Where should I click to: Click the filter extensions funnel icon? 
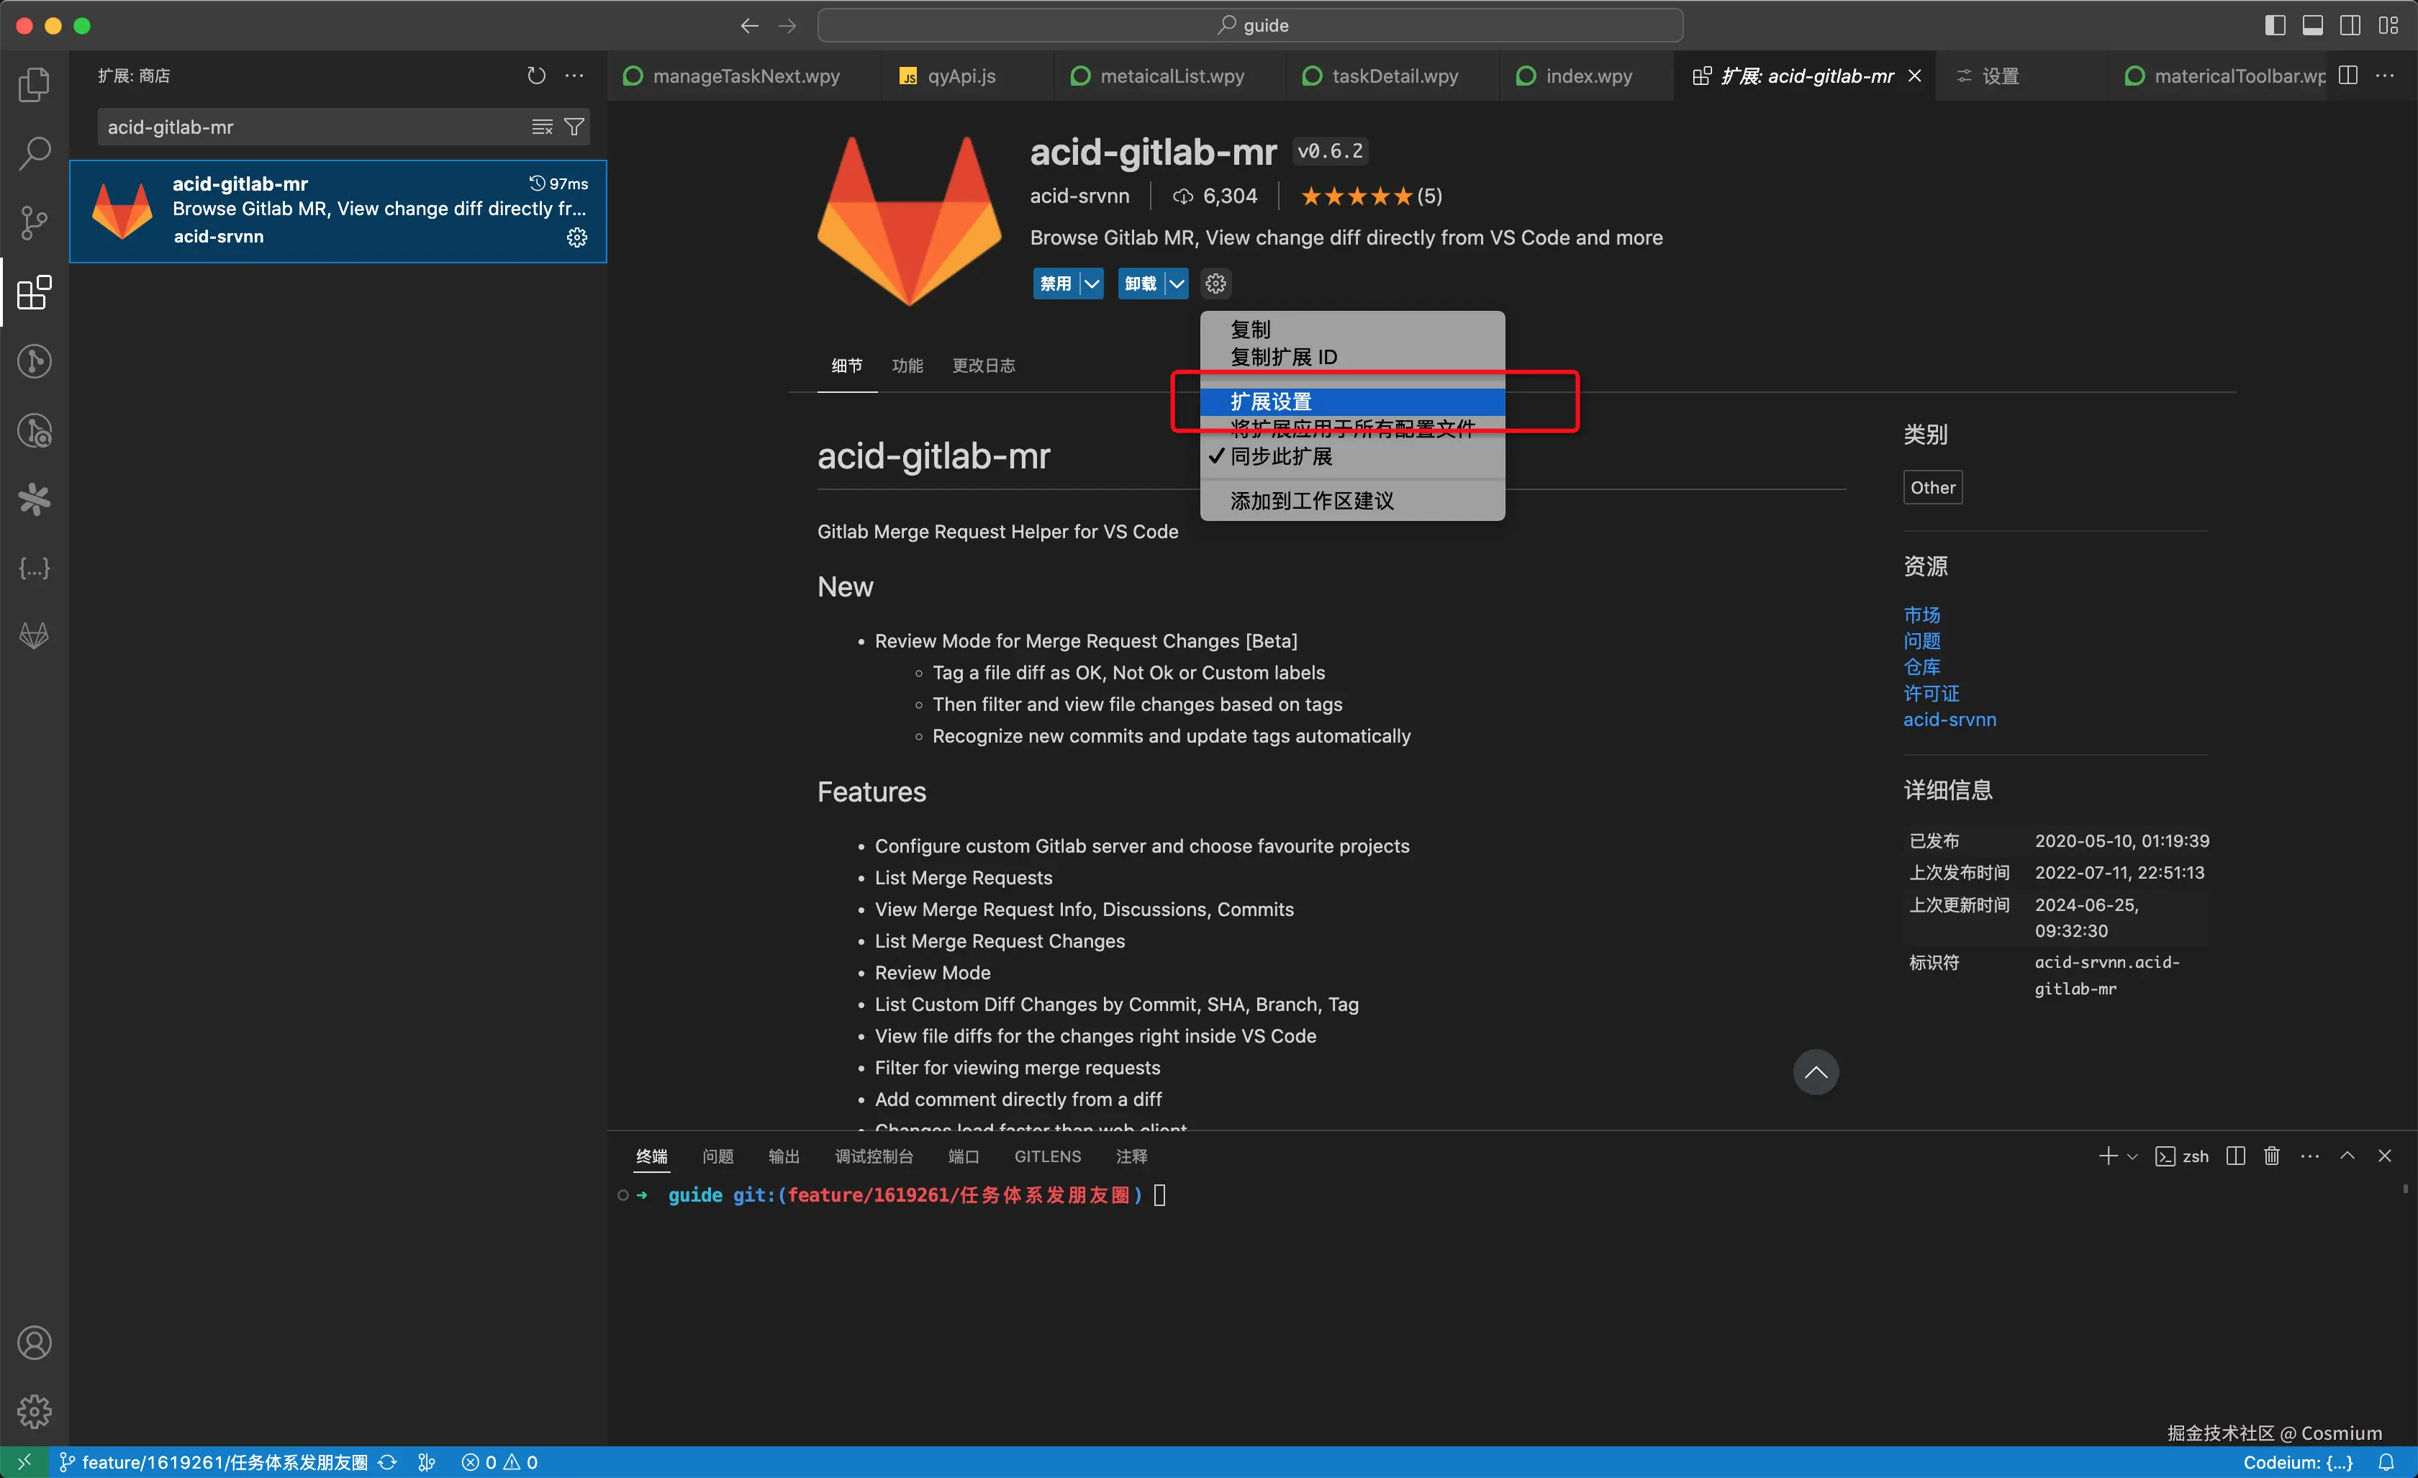tap(575, 127)
